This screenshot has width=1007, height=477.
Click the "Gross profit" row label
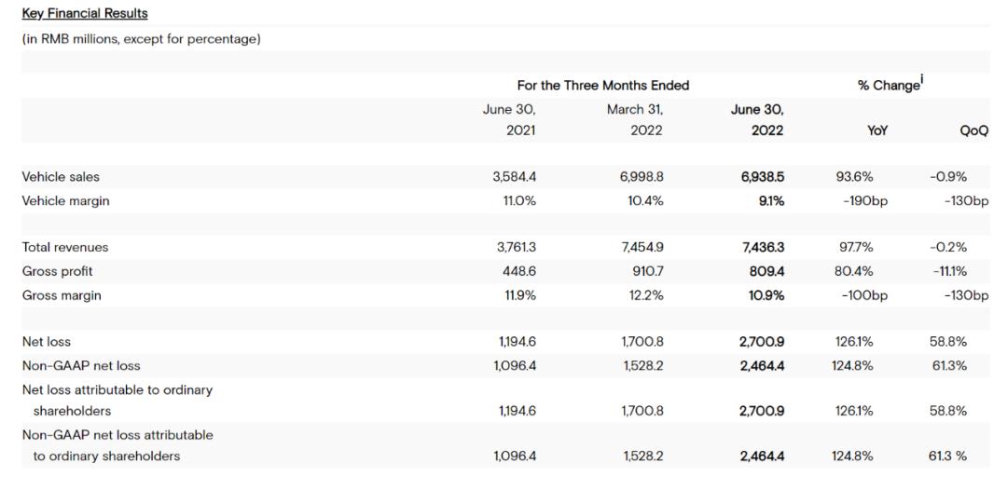click(57, 271)
